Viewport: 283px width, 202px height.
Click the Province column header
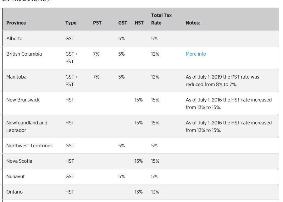tap(16, 23)
